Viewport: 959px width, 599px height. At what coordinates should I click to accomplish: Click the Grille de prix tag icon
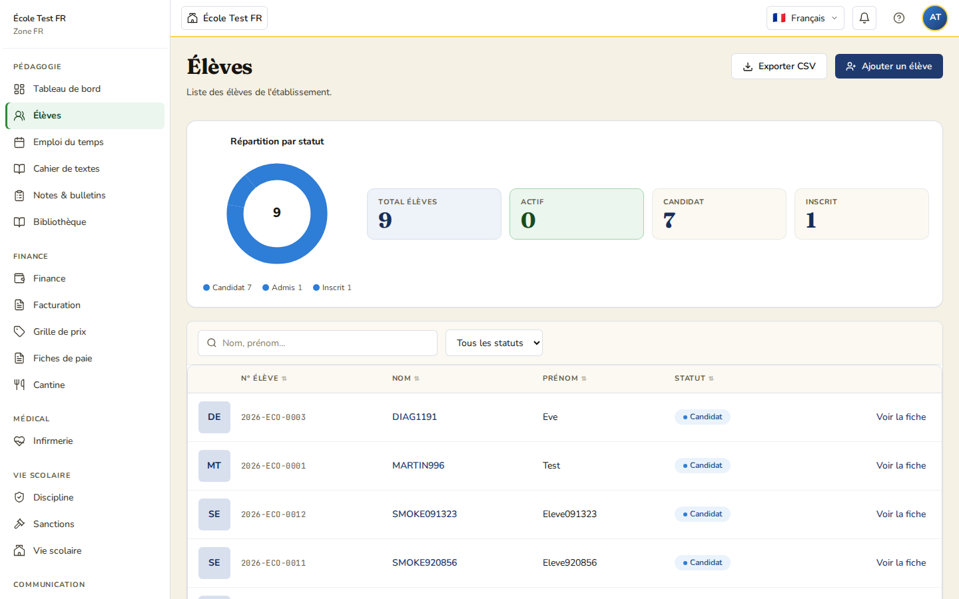[x=19, y=332]
